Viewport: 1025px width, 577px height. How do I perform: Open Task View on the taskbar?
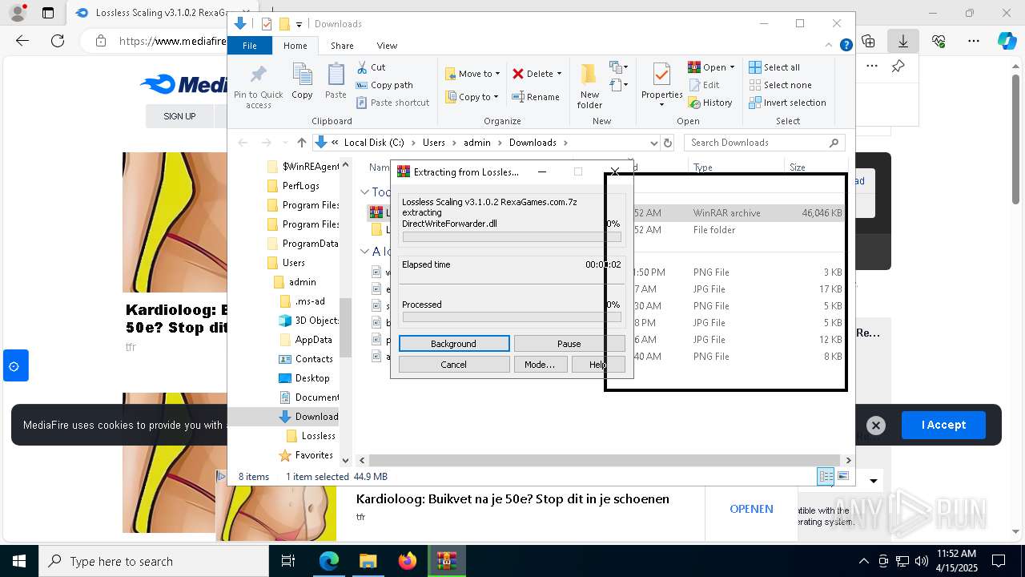tap(288, 561)
